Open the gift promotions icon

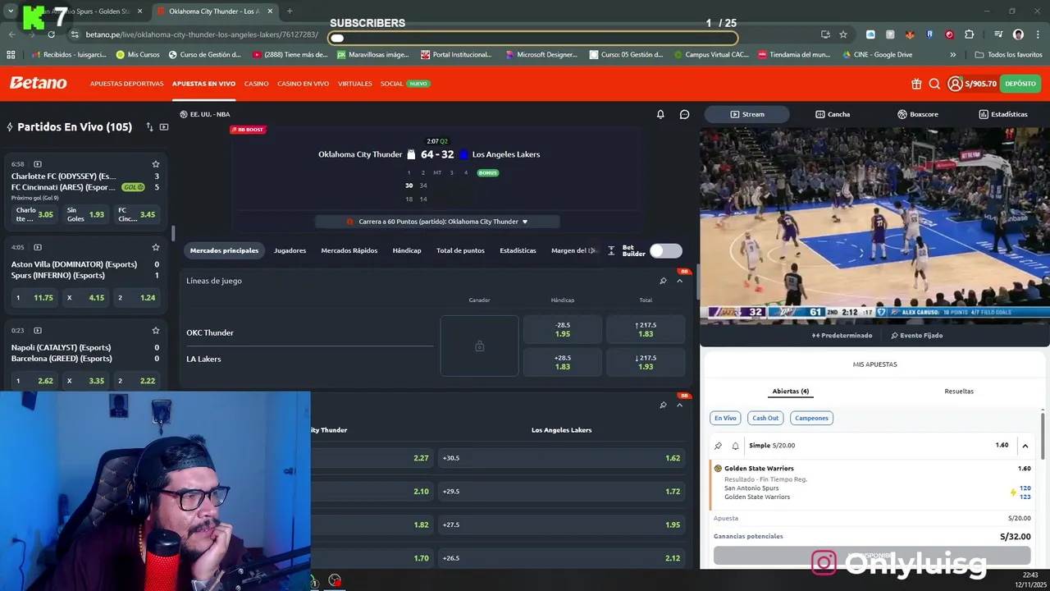tap(916, 84)
